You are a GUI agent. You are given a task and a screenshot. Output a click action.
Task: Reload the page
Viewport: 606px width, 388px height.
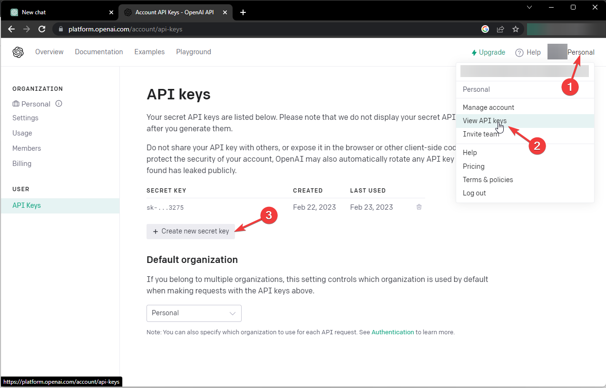tap(42, 29)
